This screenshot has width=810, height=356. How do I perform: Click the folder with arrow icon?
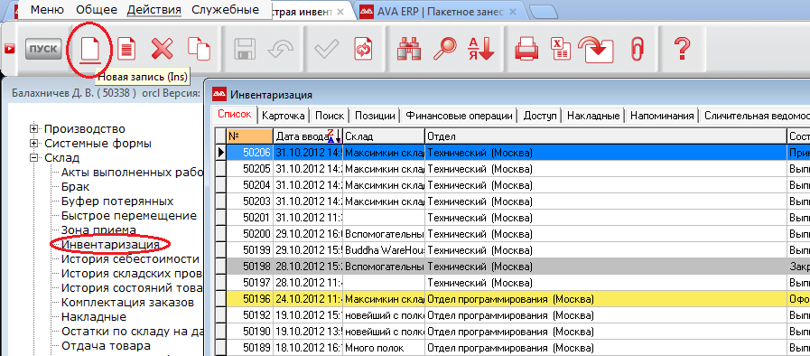[595, 49]
